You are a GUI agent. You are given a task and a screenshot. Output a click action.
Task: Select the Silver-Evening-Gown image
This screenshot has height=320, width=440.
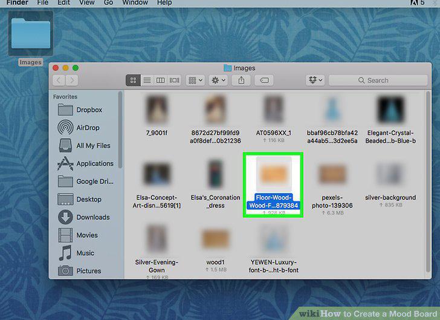pos(157,238)
